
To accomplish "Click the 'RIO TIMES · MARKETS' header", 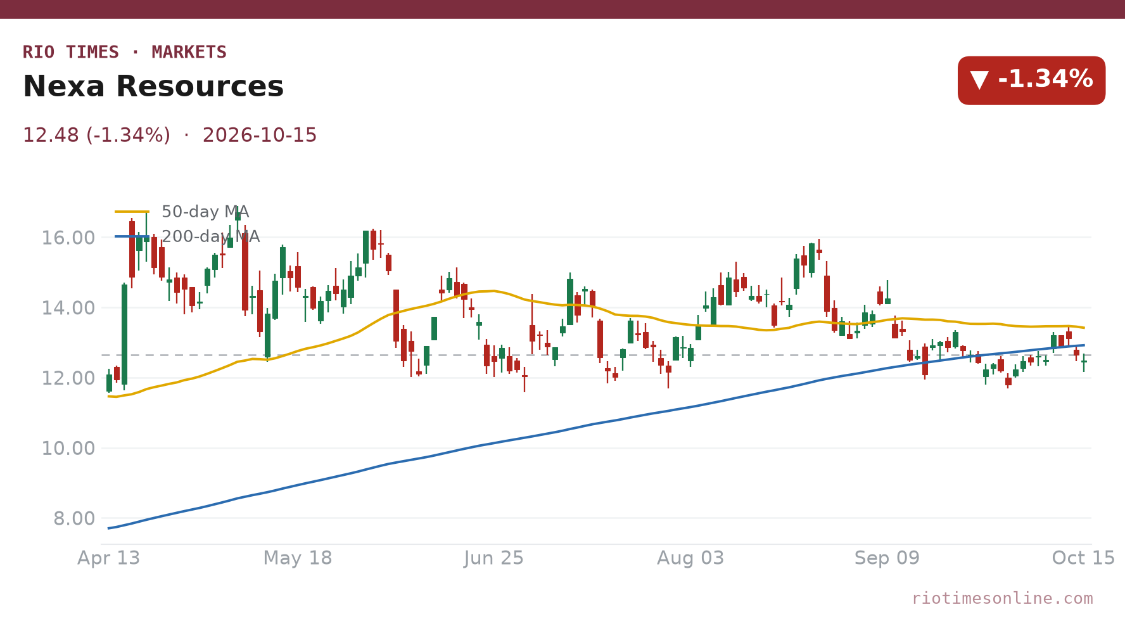I will (x=125, y=52).
